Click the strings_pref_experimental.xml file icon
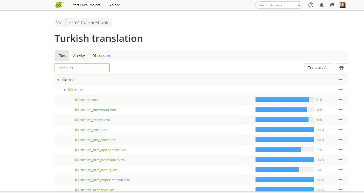Screen dimensions: 364x193 click(76, 180)
